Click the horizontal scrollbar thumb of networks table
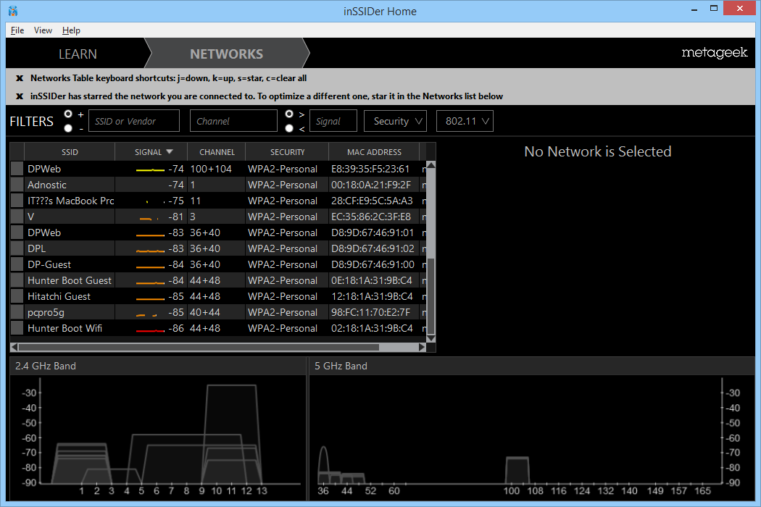This screenshot has height=507, width=761. (x=199, y=347)
